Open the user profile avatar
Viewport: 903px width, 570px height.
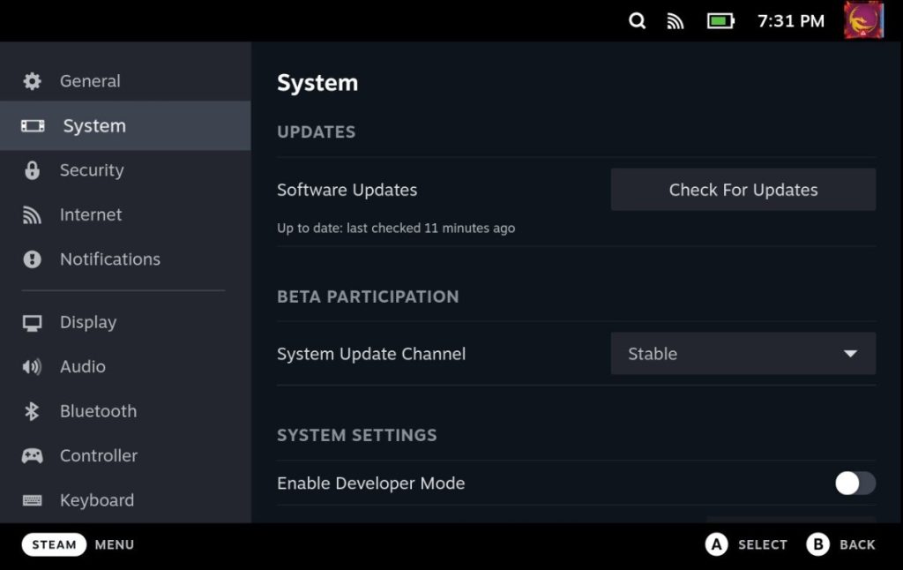pyautogui.click(x=863, y=20)
